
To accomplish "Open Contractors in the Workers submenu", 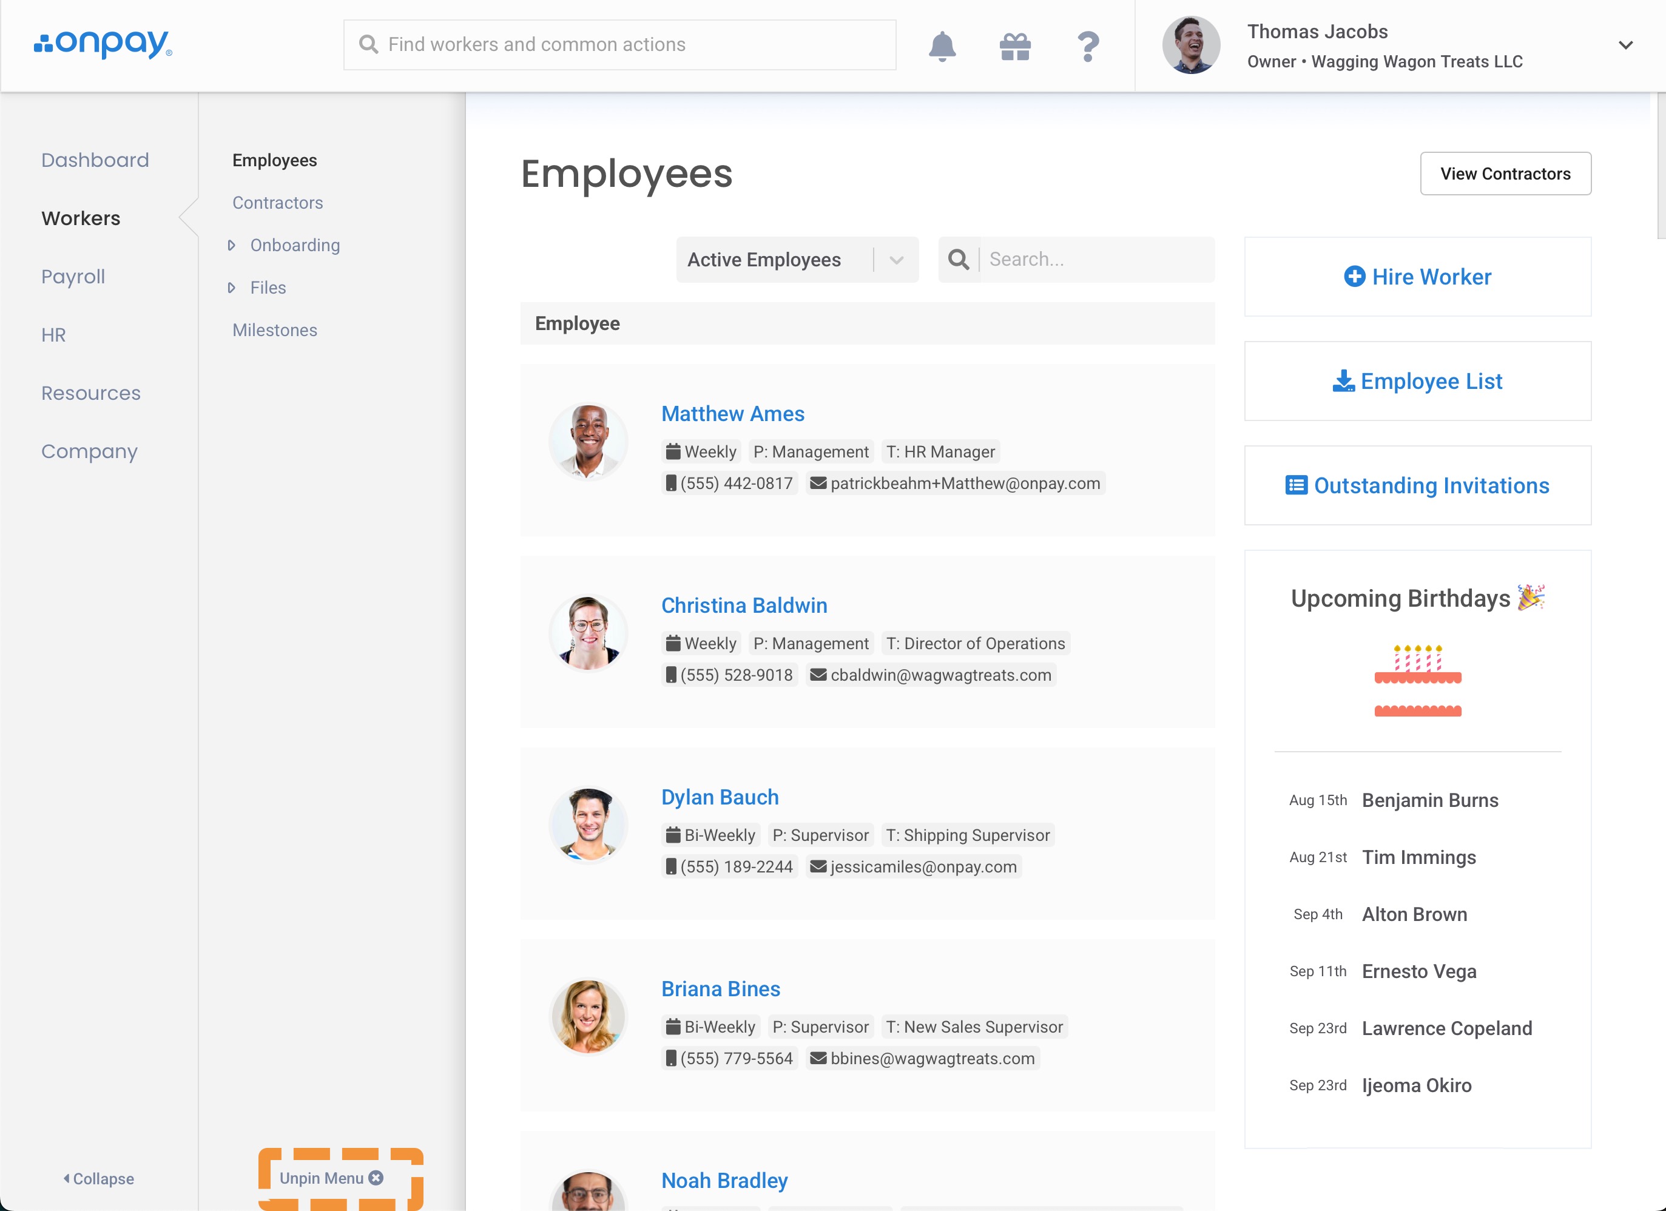I will click(x=277, y=203).
